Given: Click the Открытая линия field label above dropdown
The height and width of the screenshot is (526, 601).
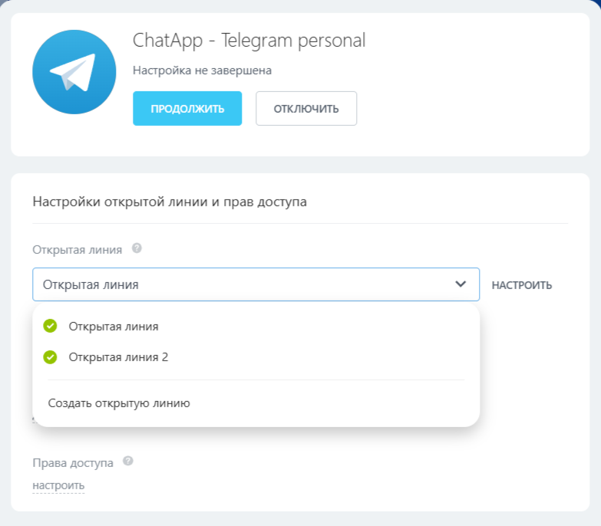Looking at the screenshot, I should point(78,249).
